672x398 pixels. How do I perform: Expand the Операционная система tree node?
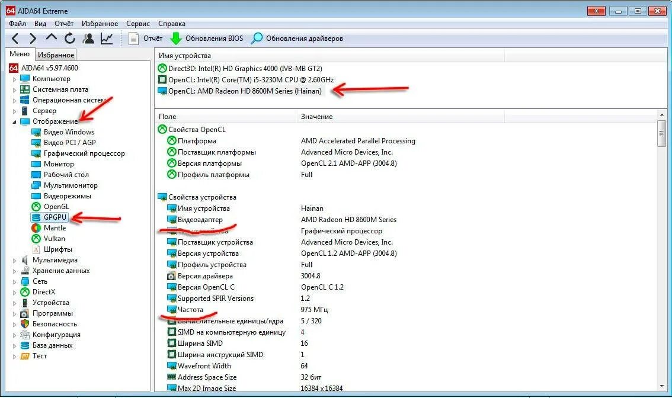14,101
